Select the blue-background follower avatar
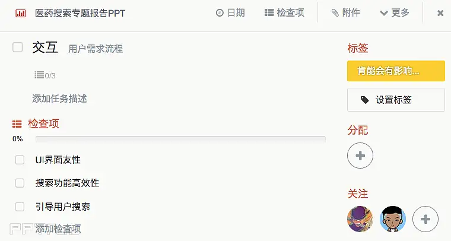This screenshot has width=451, height=241. coord(393,219)
